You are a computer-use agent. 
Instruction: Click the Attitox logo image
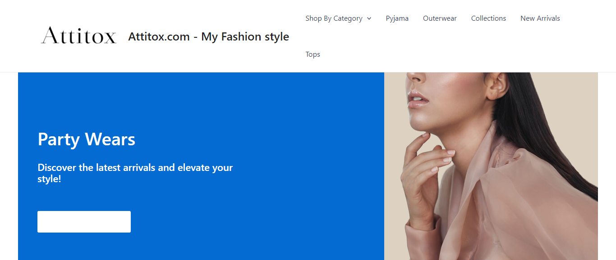click(79, 36)
